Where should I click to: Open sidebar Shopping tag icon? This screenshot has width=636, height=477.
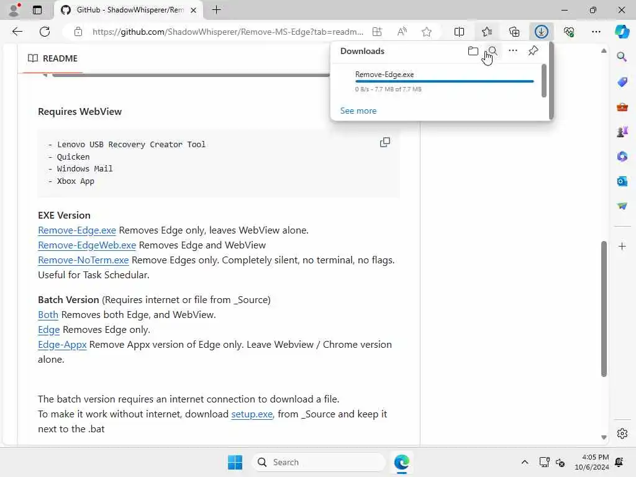[622, 82]
